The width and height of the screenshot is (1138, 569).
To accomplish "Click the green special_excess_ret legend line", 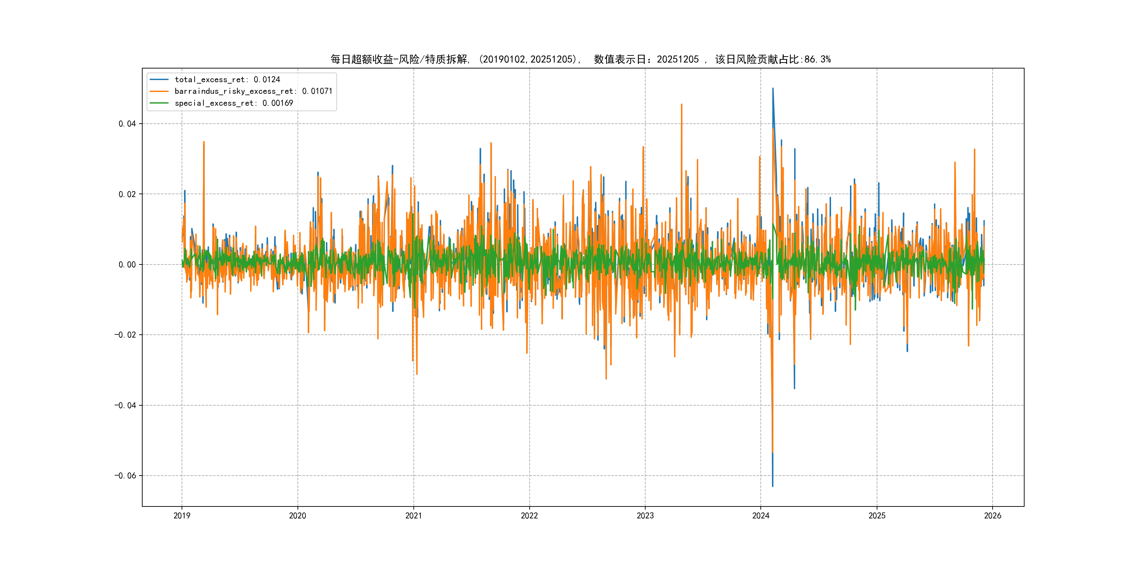I will point(159,103).
